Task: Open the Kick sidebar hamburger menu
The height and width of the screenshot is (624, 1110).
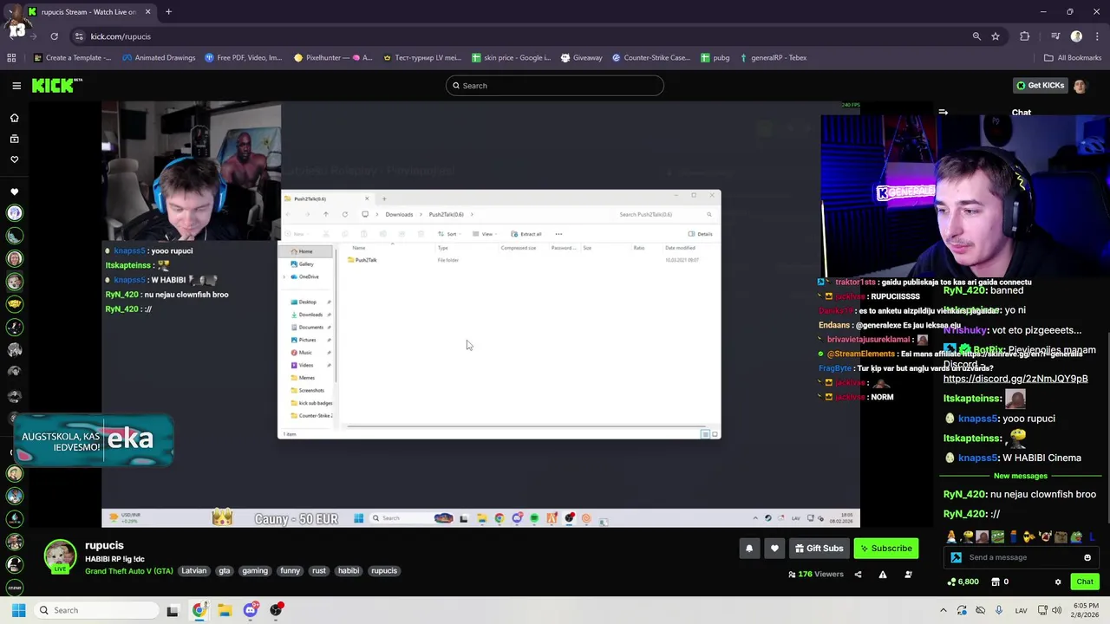Action: click(x=16, y=86)
